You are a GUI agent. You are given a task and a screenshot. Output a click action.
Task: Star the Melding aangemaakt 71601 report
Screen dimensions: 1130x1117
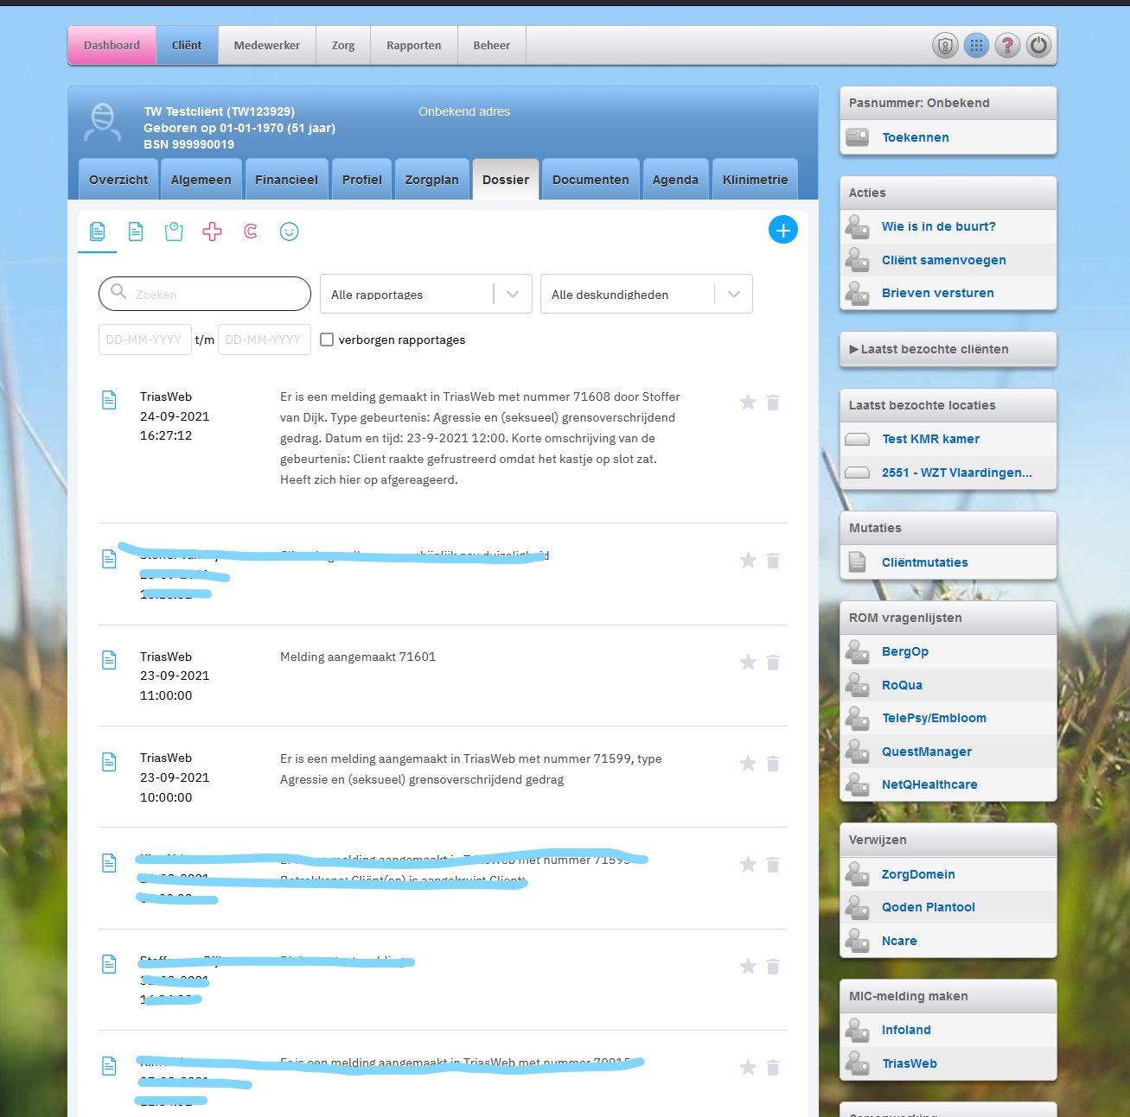[x=748, y=663]
